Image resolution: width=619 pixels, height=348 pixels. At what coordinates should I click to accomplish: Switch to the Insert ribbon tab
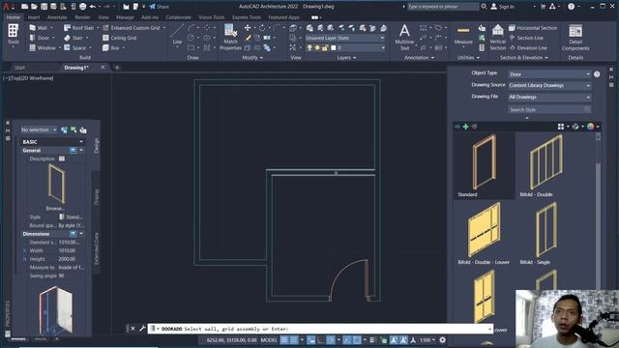point(34,17)
